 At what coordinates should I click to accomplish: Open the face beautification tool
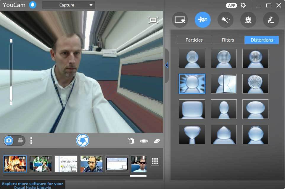(x=131, y=141)
